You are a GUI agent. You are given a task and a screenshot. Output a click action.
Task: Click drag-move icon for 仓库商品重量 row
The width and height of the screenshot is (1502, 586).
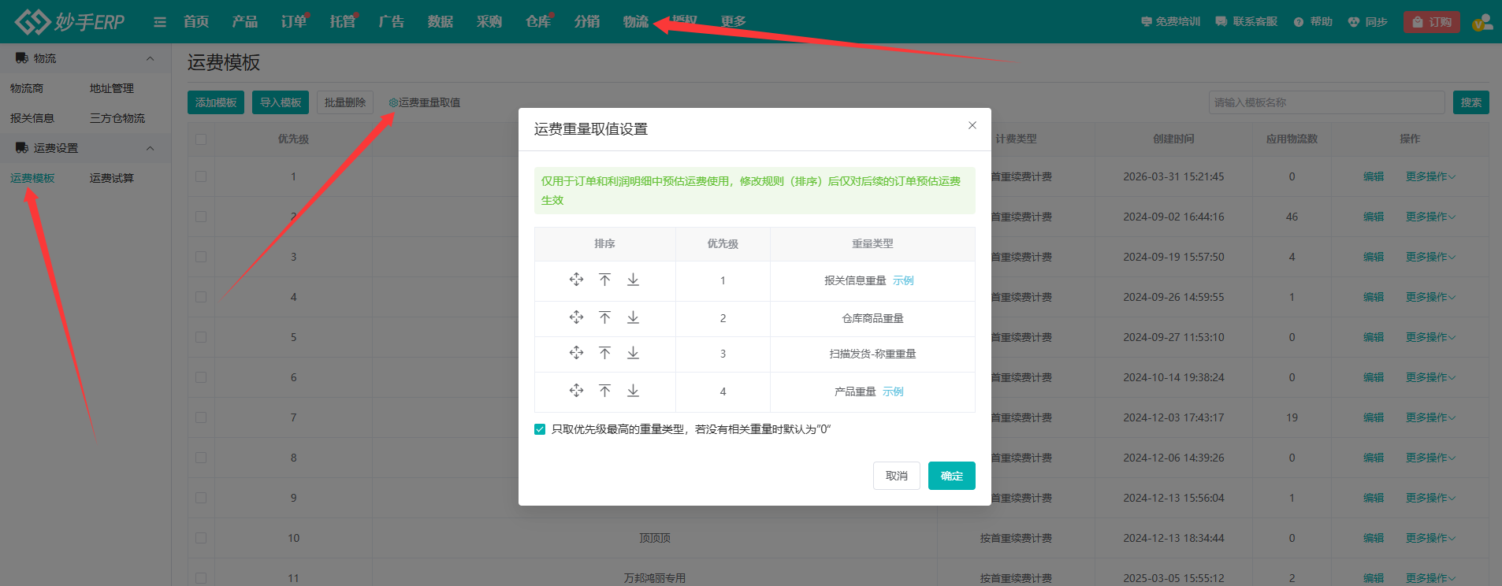tap(577, 317)
